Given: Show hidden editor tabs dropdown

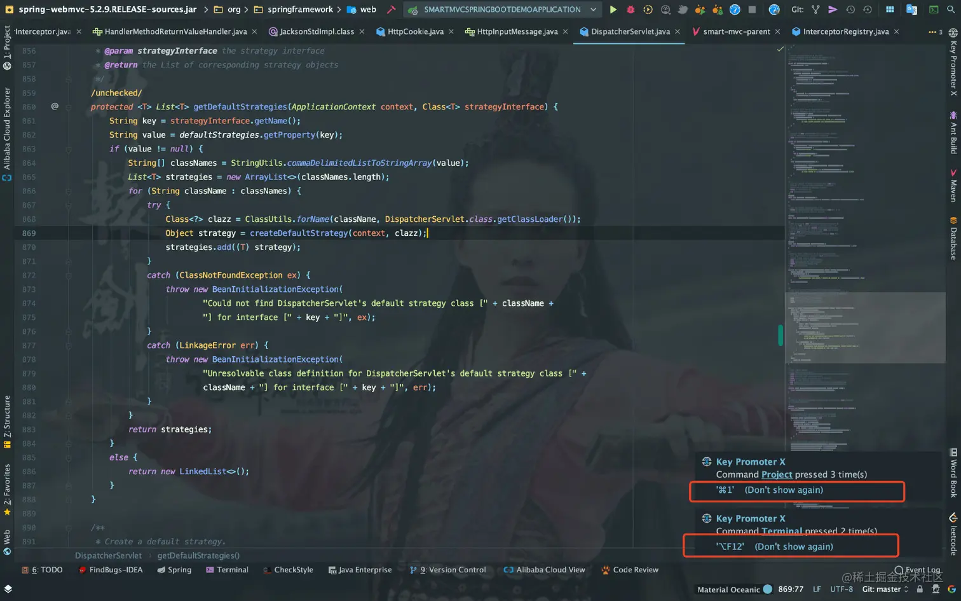Looking at the screenshot, I should (935, 32).
